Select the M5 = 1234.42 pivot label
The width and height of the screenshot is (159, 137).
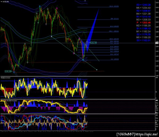tap(143, 8)
